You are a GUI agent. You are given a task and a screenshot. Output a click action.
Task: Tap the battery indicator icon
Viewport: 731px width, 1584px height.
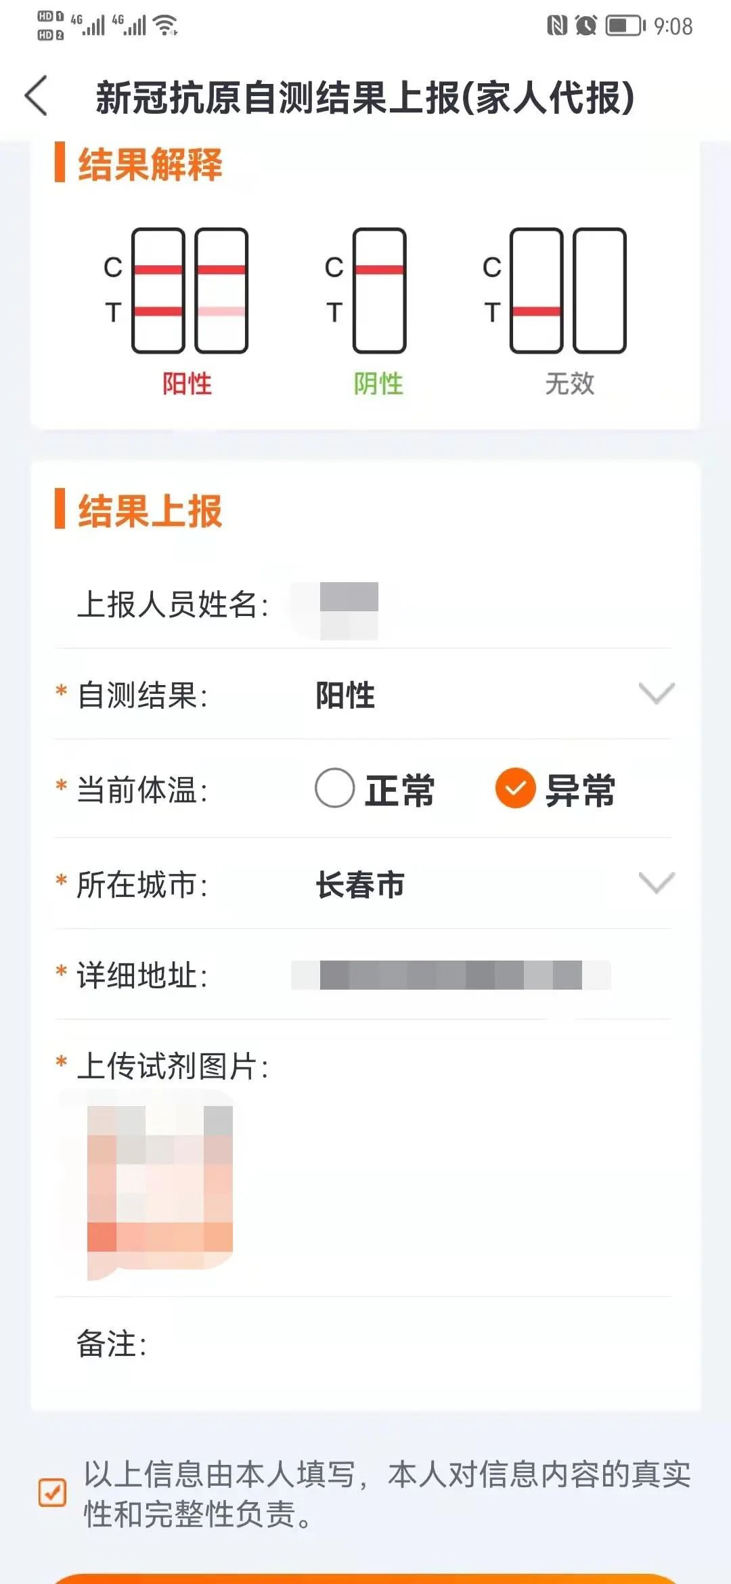[x=625, y=26]
